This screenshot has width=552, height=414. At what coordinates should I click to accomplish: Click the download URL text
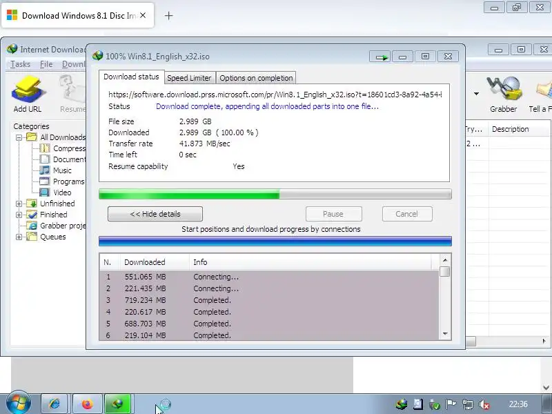click(275, 95)
